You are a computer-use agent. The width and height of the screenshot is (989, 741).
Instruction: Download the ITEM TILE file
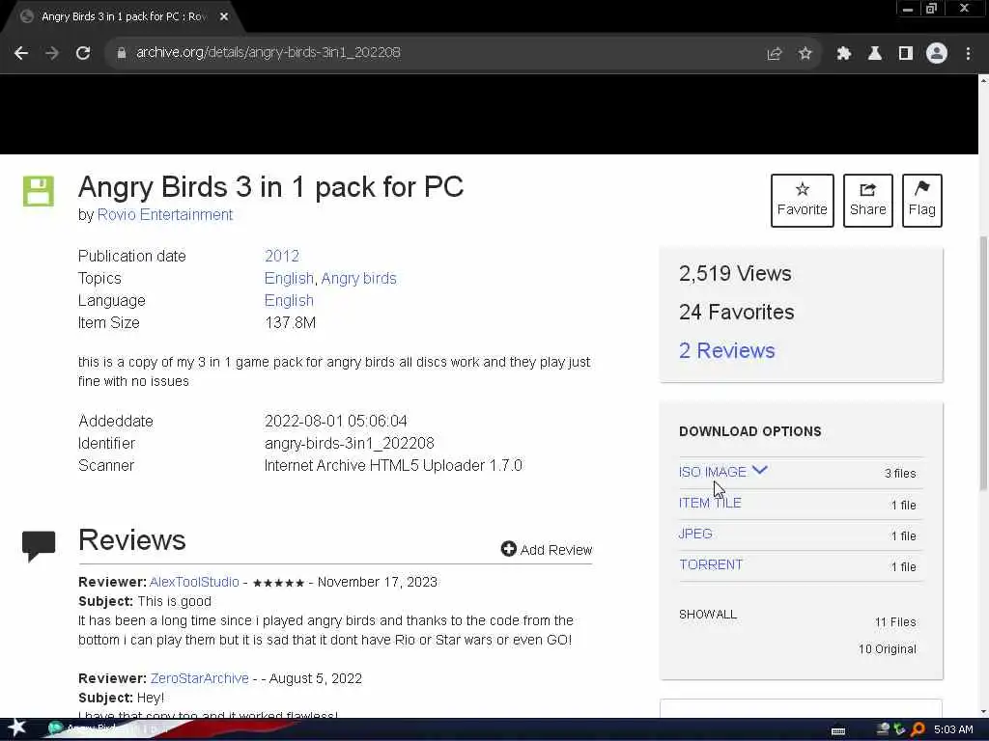(710, 503)
